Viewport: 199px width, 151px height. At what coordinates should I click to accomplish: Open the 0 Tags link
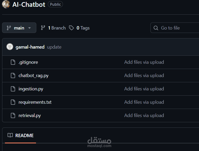[x=83, y=28]
